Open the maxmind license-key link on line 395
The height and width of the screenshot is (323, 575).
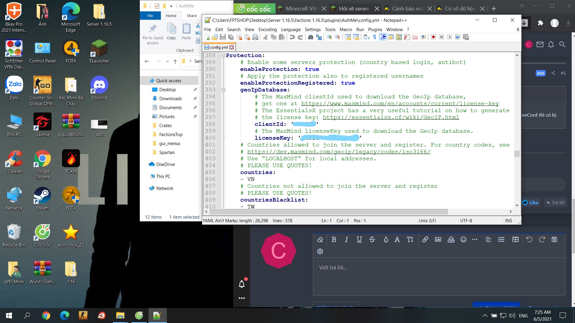pos(400,103)
